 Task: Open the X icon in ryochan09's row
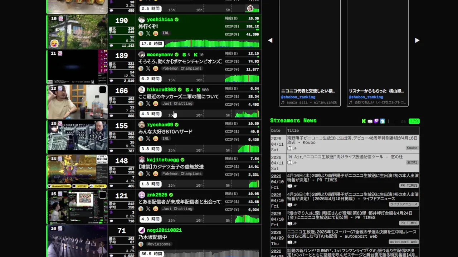coord(148,138)
